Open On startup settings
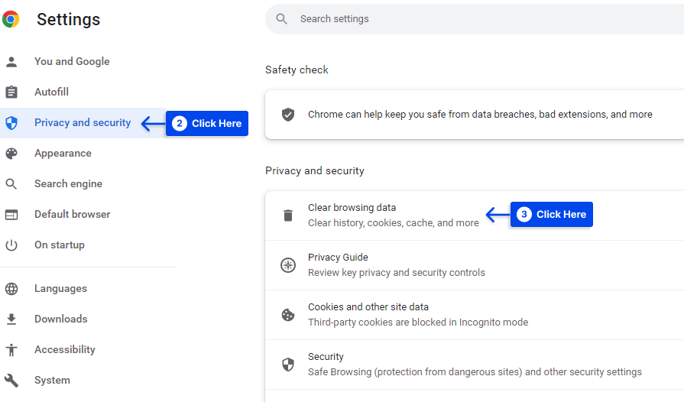Screen dimensions: 684x402 [x=60, y=245]
